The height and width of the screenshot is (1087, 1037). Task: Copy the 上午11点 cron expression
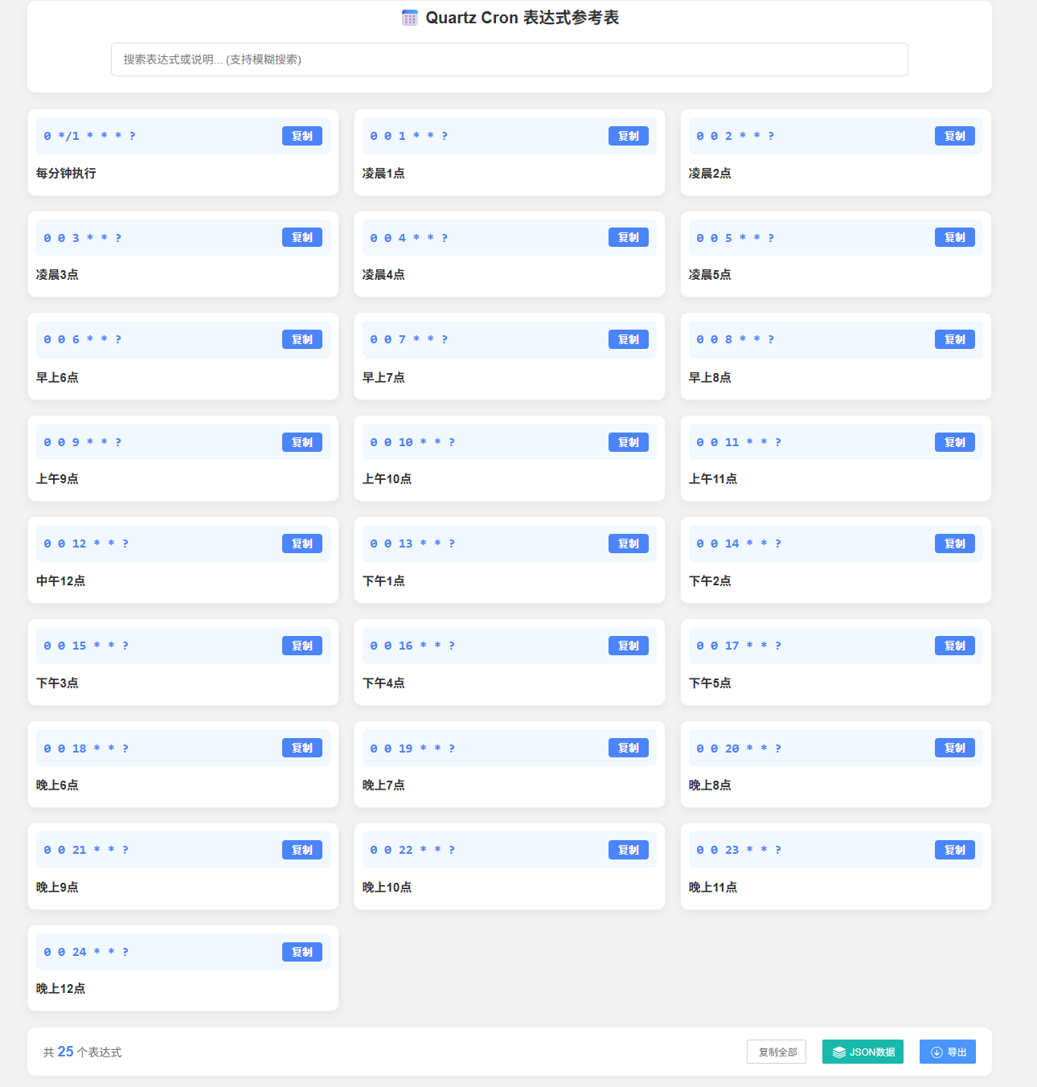coord(955,442)
